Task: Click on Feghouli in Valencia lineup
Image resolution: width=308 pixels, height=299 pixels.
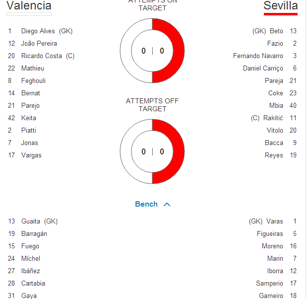Action: 33,80
